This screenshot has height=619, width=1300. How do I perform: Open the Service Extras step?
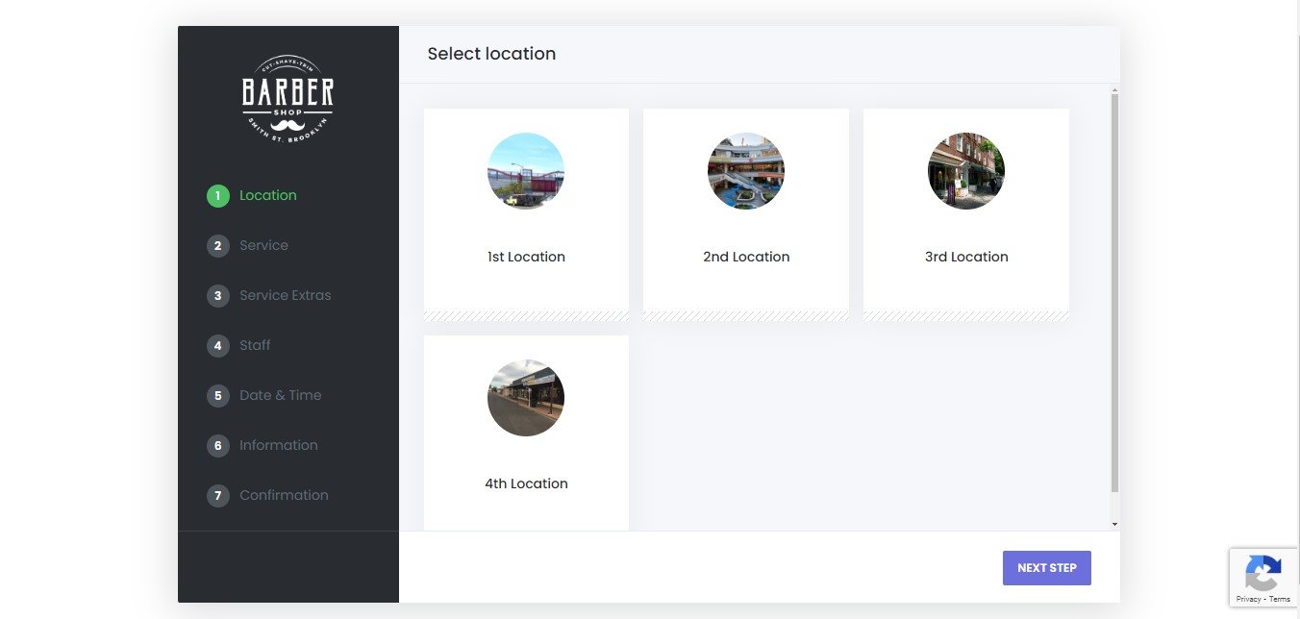click(x=285, y=296)
